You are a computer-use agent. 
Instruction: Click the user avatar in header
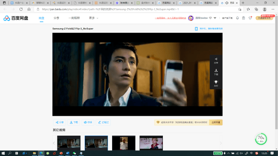(191, 18)
